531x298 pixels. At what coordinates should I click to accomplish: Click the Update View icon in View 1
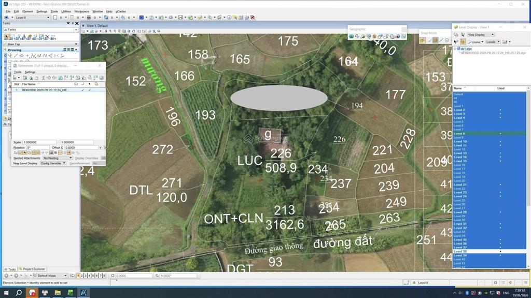106,31
